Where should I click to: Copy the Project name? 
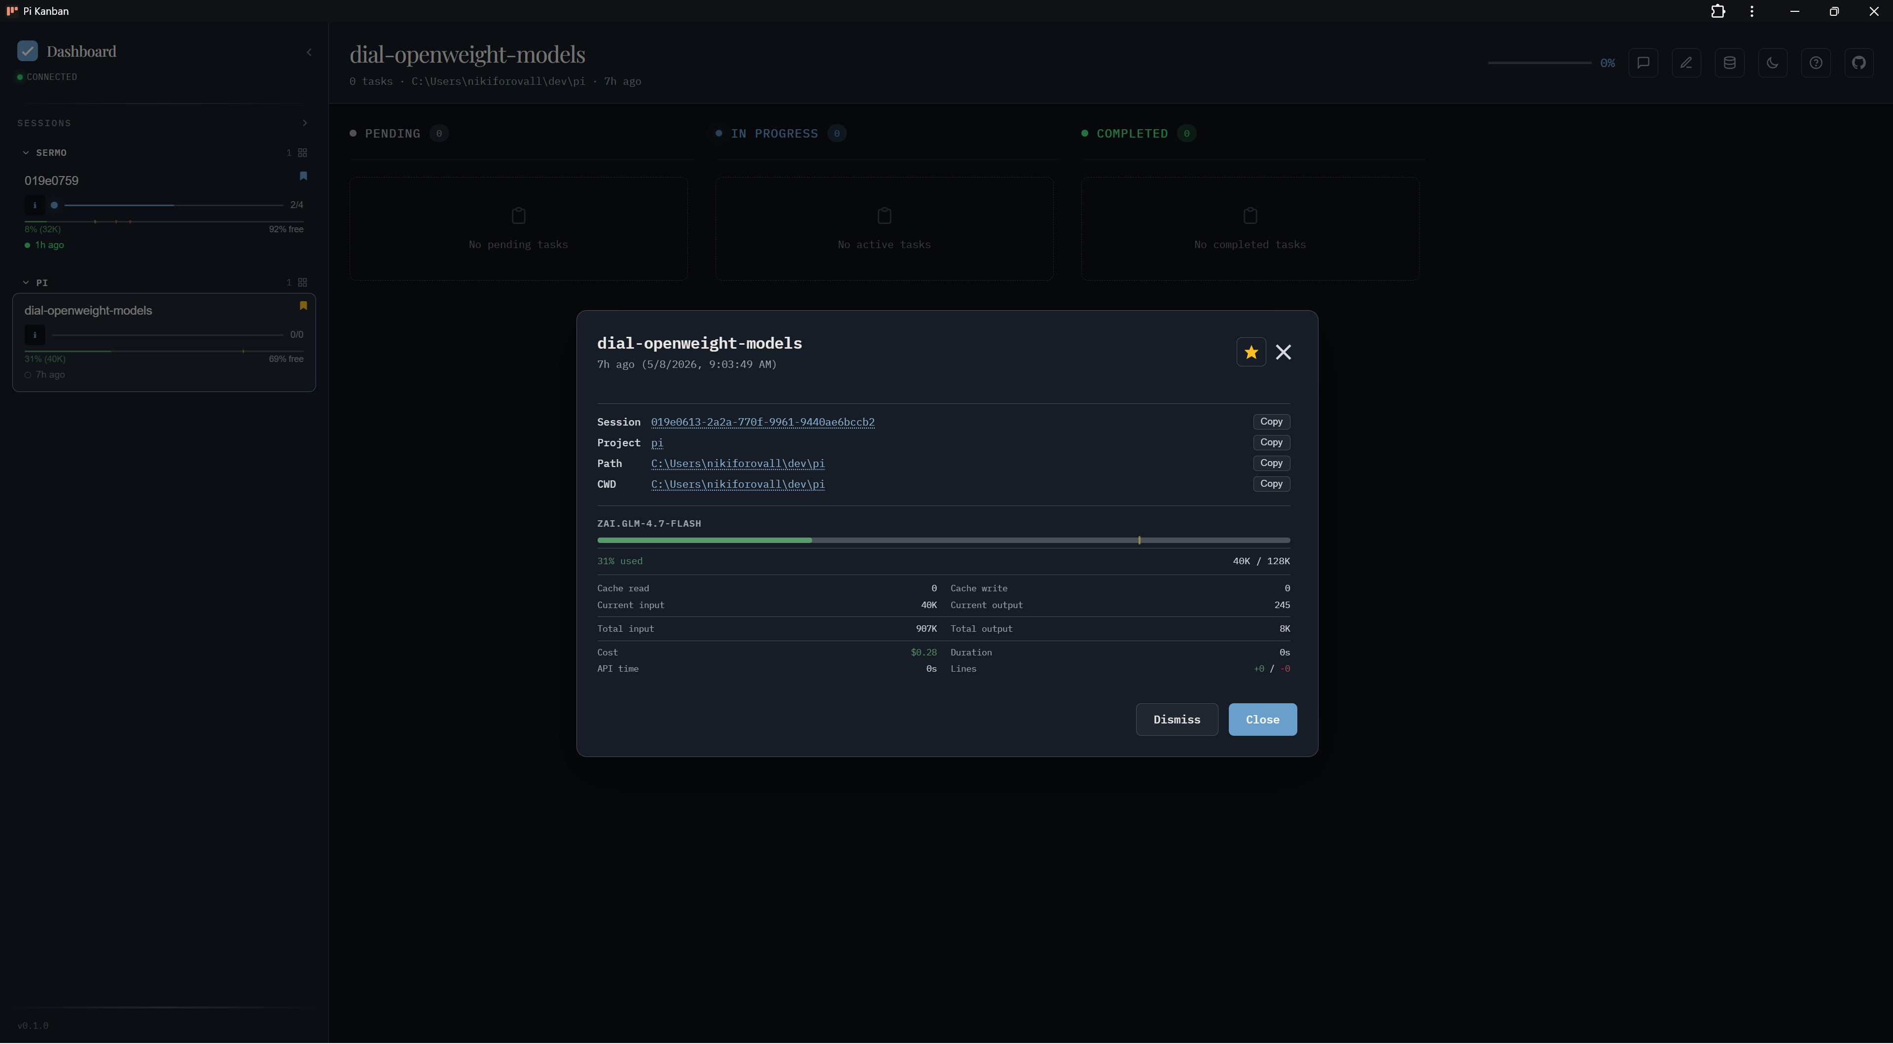tap(1271, 442)
